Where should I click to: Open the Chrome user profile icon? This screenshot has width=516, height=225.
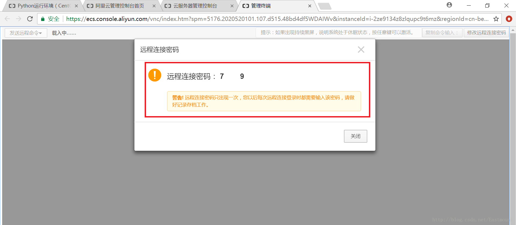pos(449,5)
